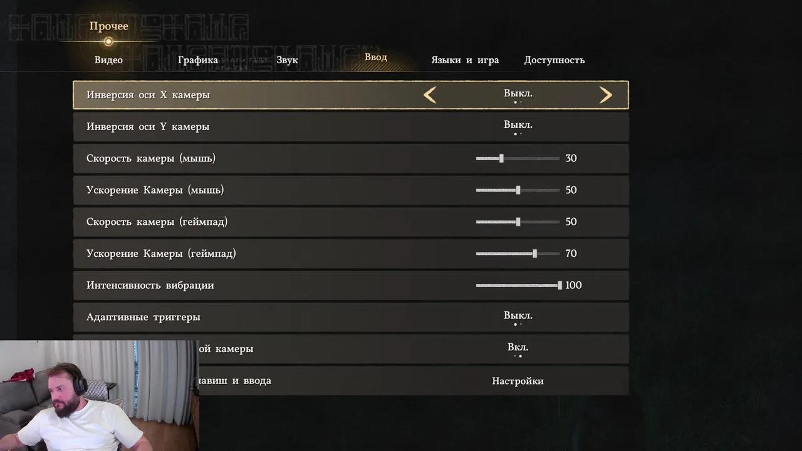Viewport: 802px width, 451px height.
Task: Open the Настройки button for key bindings
Action: pyautogui.click(x=518, y=381)
